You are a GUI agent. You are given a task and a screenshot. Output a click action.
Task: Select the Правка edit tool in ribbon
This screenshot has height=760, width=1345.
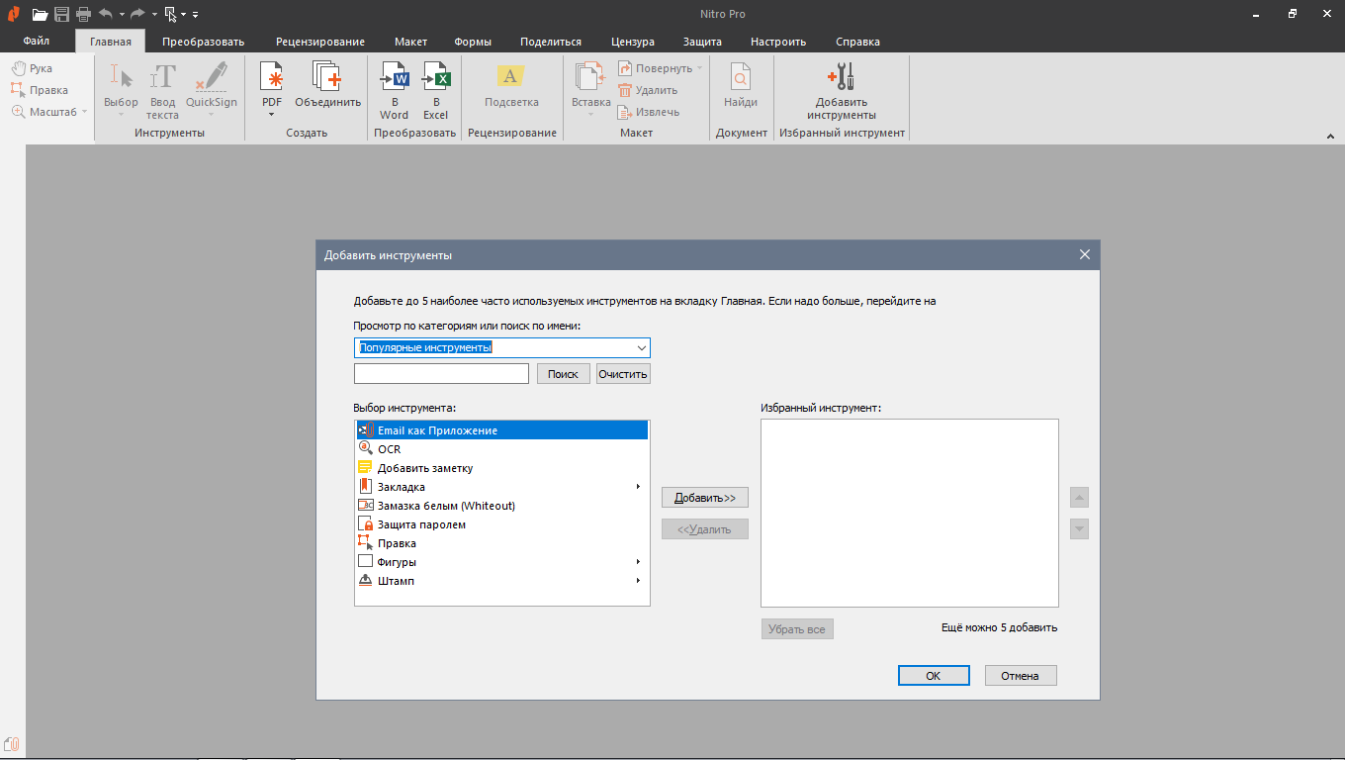click(40, 90)
